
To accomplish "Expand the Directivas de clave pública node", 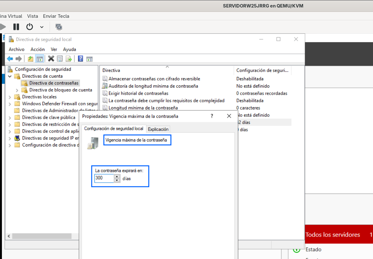I will point(10,118).
